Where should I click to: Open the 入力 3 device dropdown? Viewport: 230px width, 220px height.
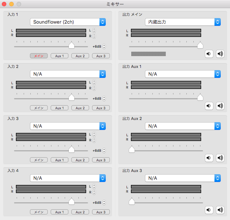pyautogui.click(x=68, y=126)
